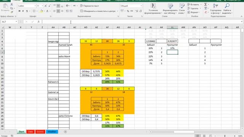This screenshot has height=137, width=244.
Task: Click the Cut scissors icon
Action: (12, 5)
